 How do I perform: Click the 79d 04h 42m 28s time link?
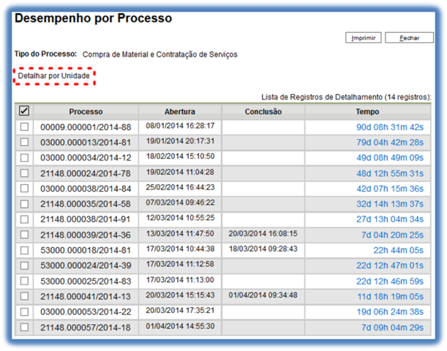tap(389, 143)
